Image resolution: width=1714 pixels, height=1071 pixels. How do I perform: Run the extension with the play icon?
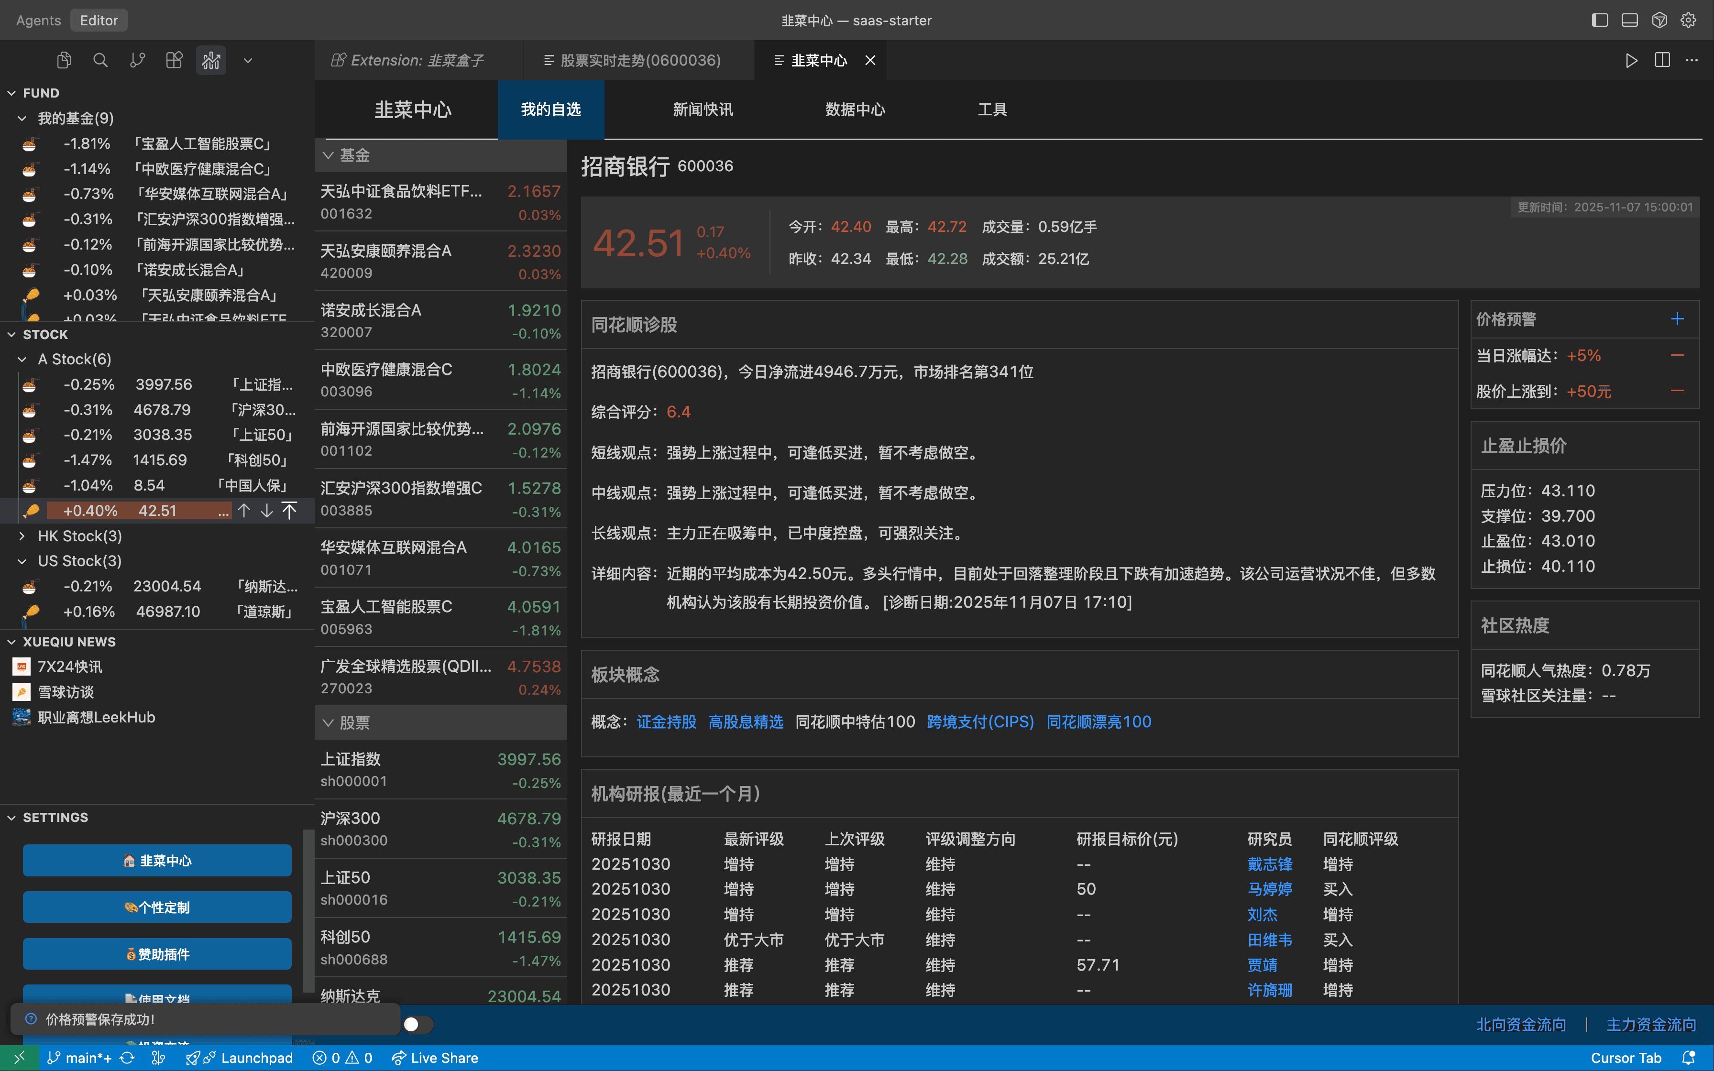(1631, 60)
